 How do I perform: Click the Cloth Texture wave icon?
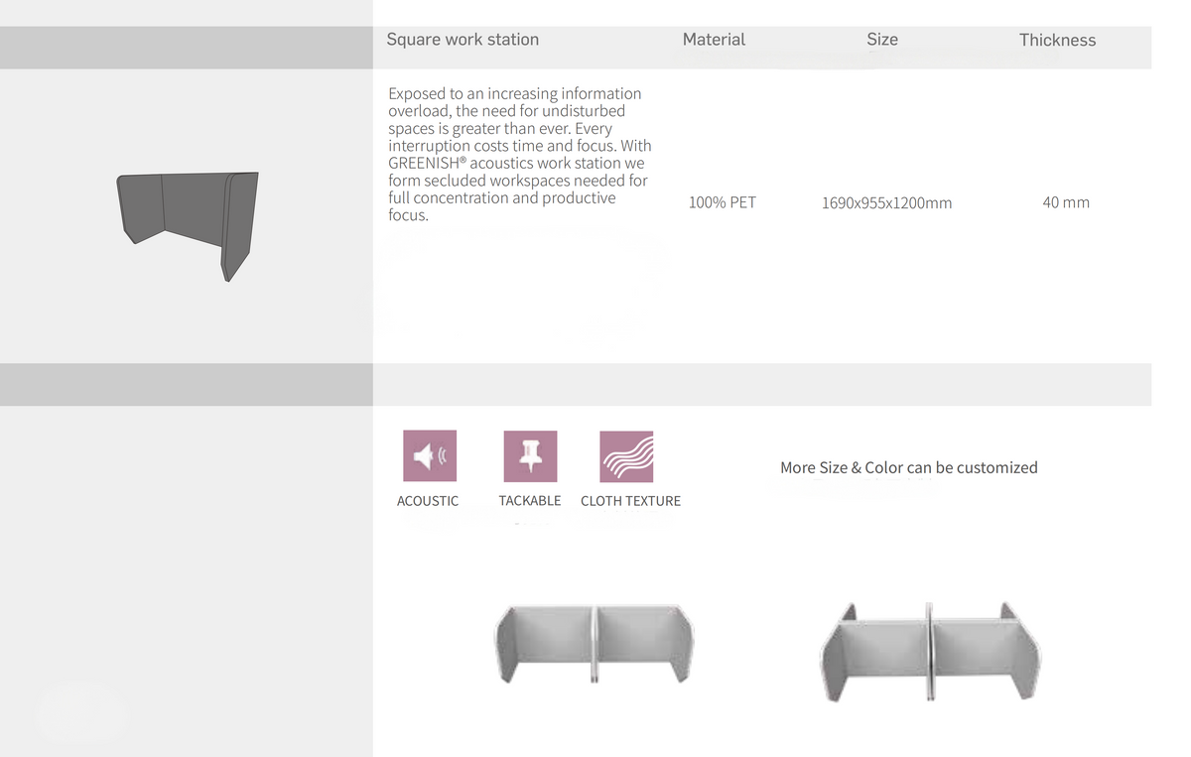tap(626, 456)
